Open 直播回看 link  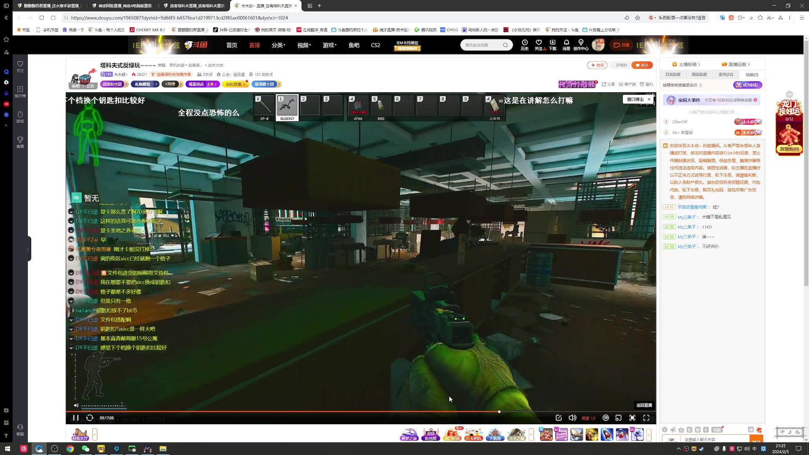[736, 64]
